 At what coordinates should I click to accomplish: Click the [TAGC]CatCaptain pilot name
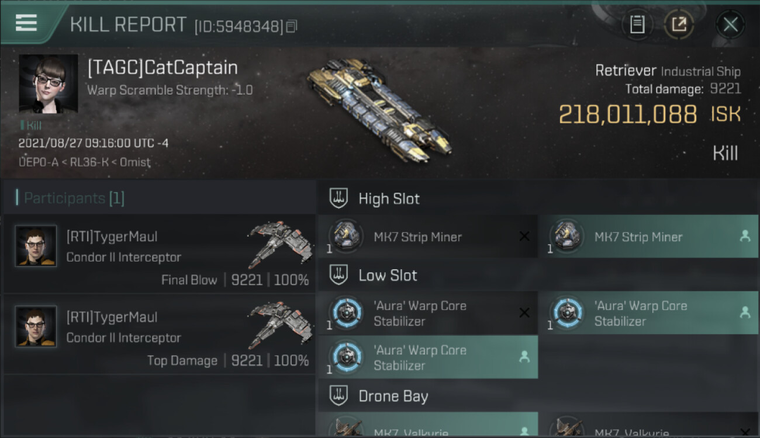click(163, 68)
